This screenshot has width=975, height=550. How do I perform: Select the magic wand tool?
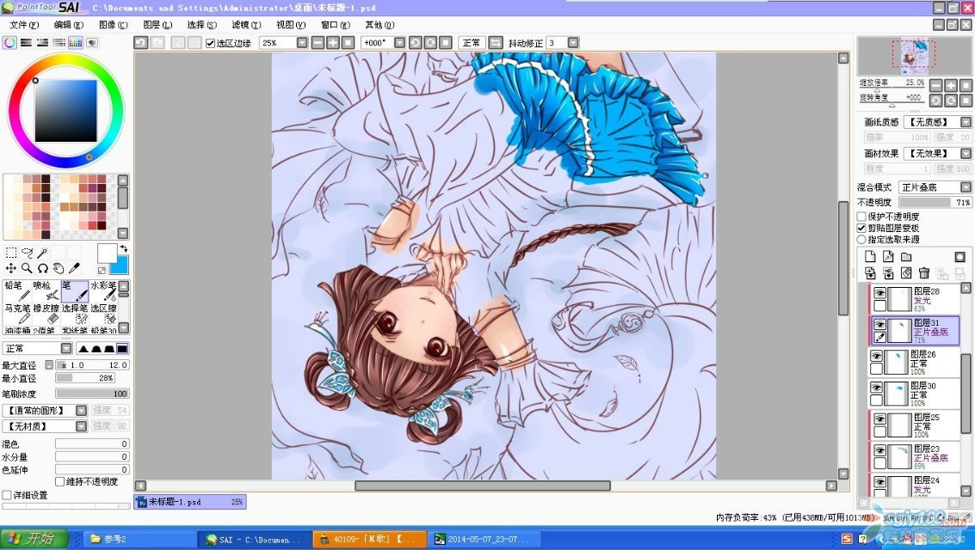point(42,253)
